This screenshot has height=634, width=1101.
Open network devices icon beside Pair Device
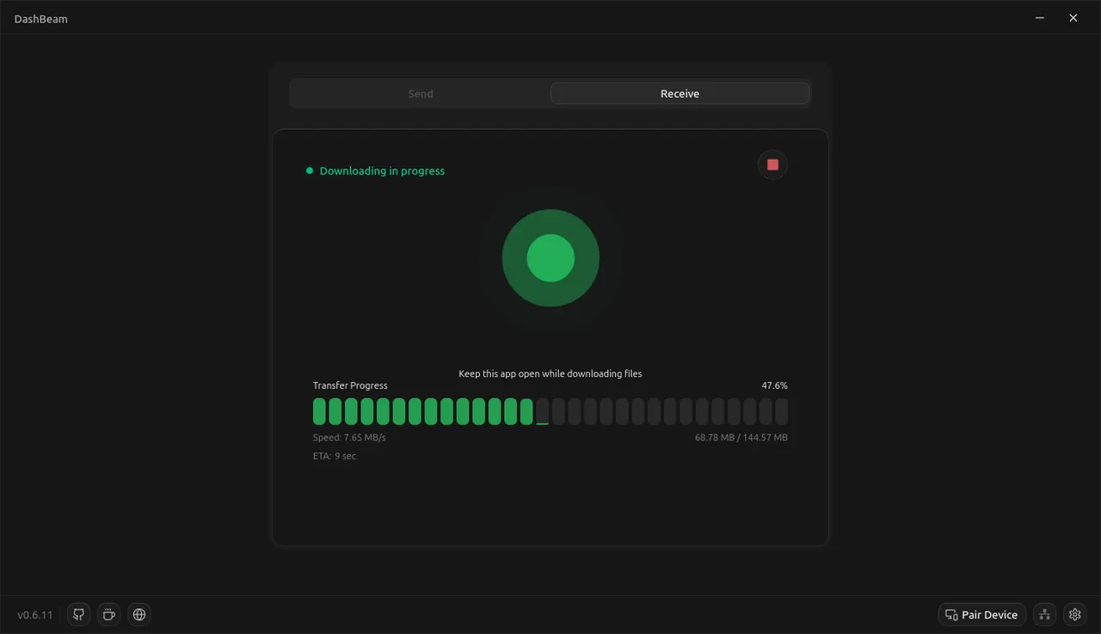pyautogui.click(x=1044, y=614)
